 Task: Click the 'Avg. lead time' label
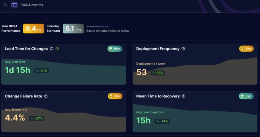click(15, 62)
